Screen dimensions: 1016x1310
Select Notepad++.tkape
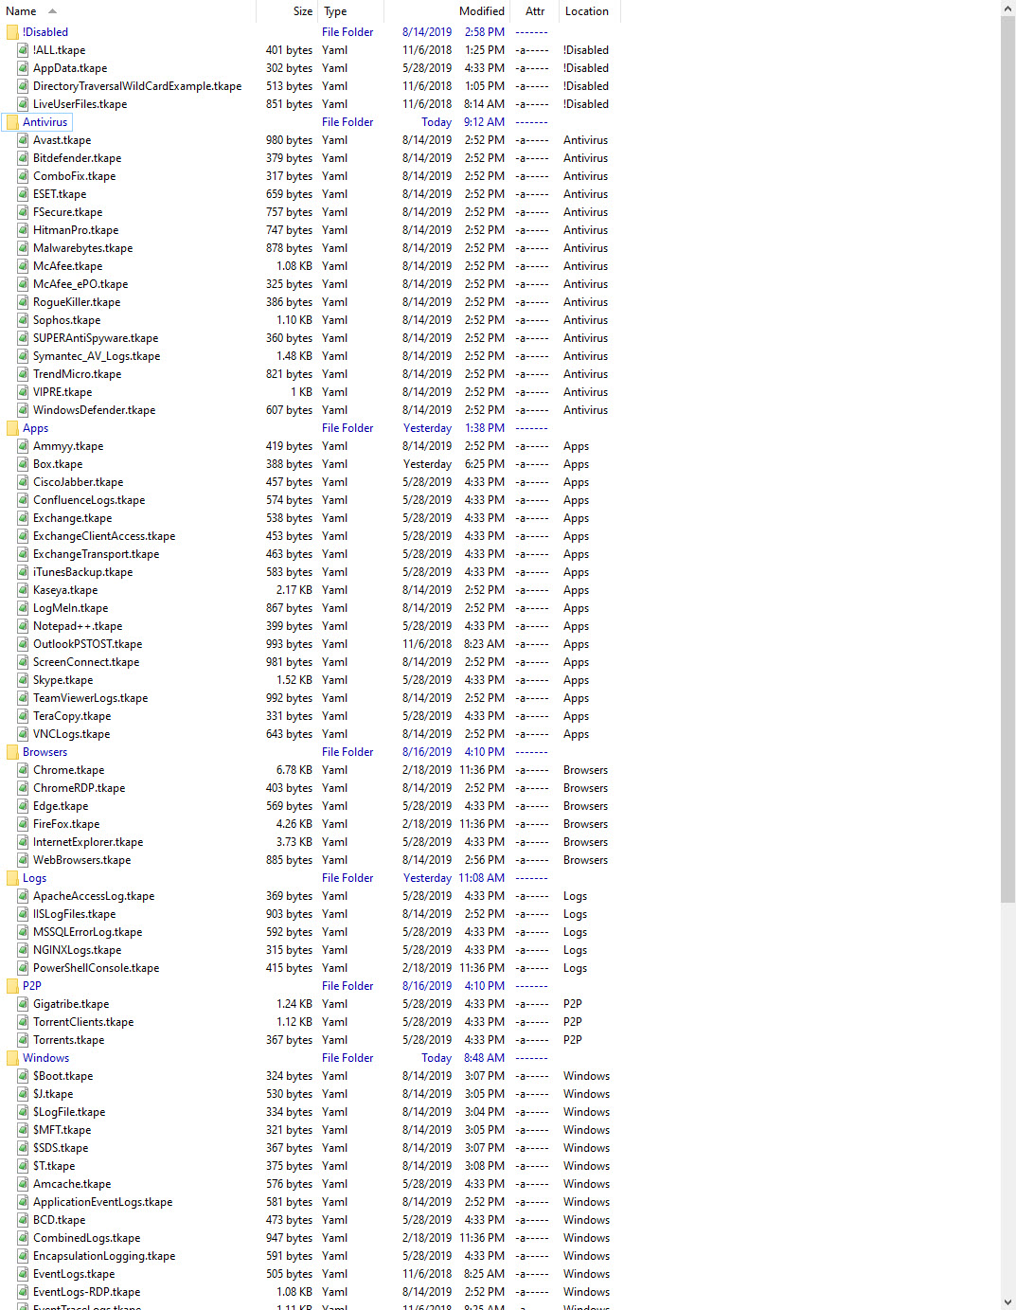tap(78, 626)
